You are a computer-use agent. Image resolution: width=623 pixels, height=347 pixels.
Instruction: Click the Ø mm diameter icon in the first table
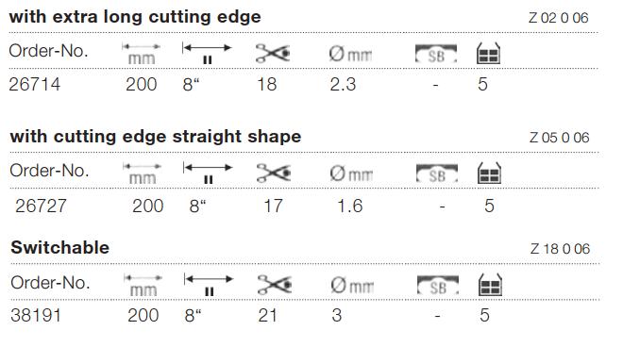click(350, 54)
